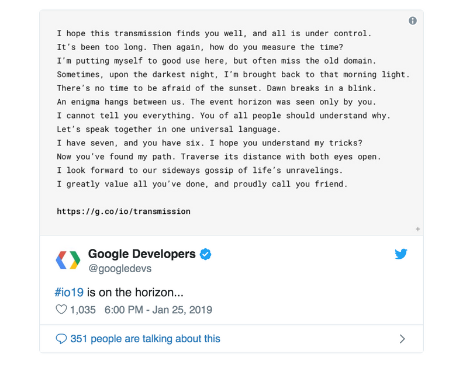Click the "is on the horizon..." tweet text
Image resolution: width=449 pixels, height=368 pixels.
[x=139, y=292]
